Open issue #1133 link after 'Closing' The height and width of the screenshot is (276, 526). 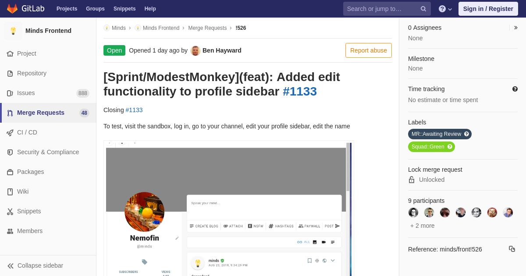[x=134, y=110]
